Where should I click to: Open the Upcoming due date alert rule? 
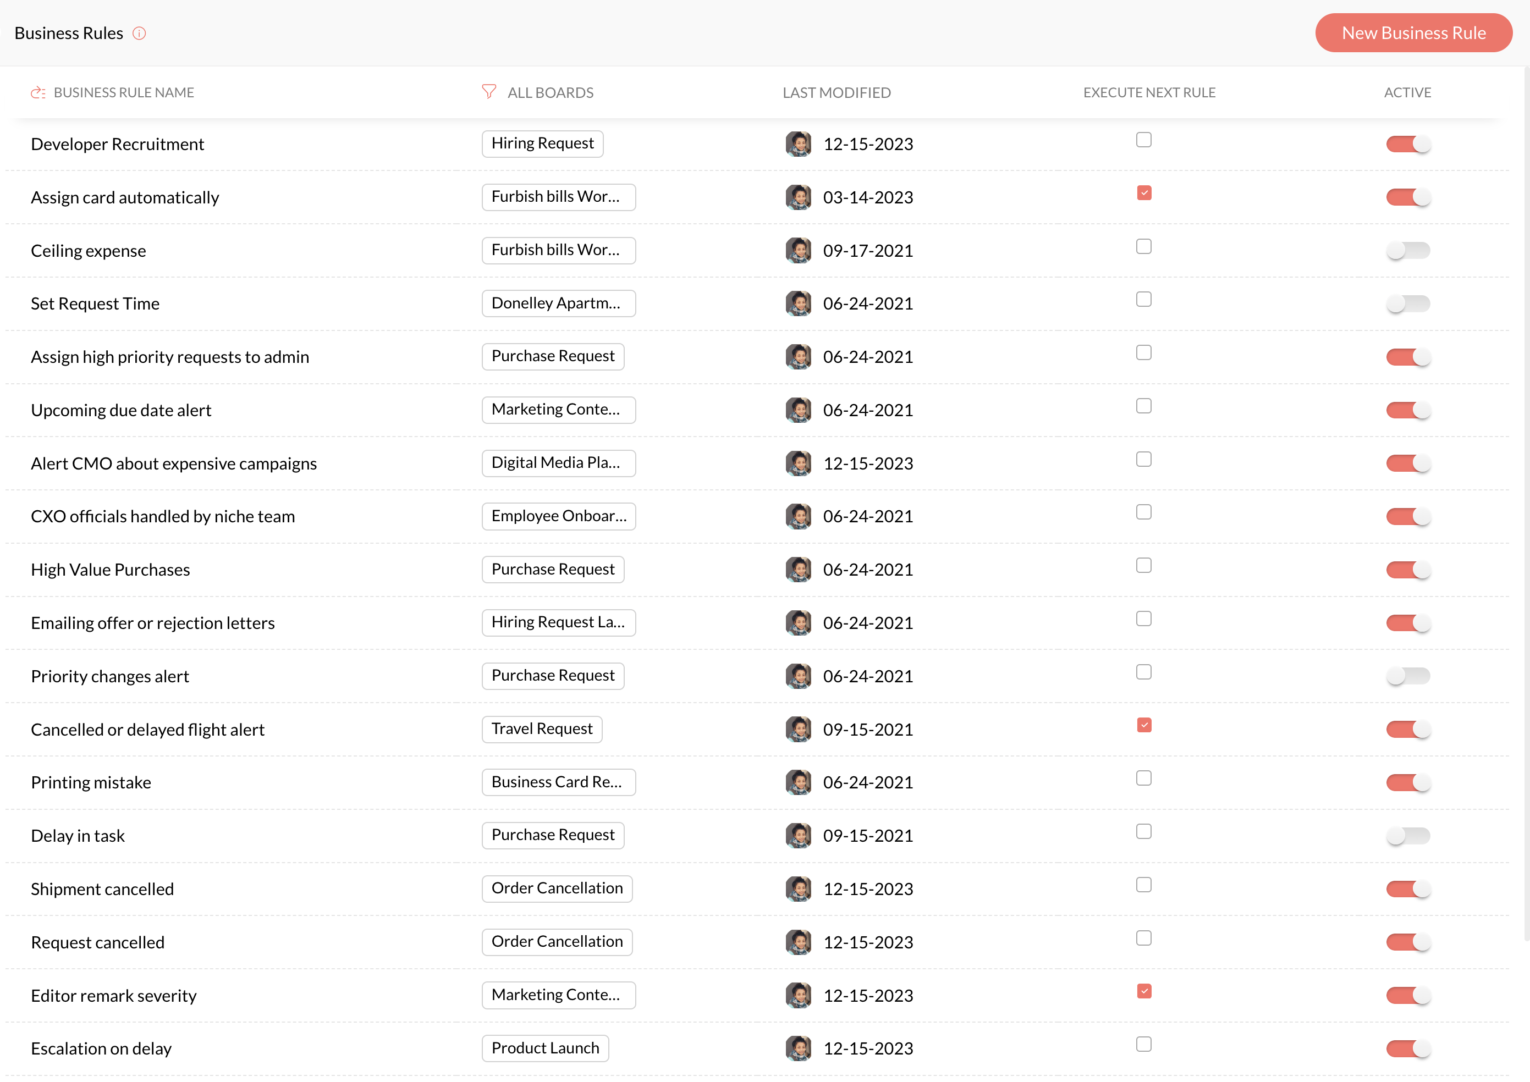(x=120, y=410)
